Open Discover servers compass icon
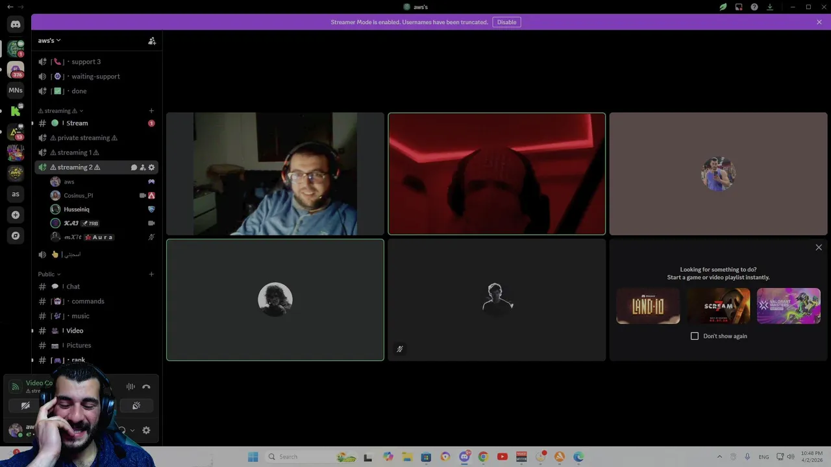This screenshot has height=467, width=831. tap(16, 235)
